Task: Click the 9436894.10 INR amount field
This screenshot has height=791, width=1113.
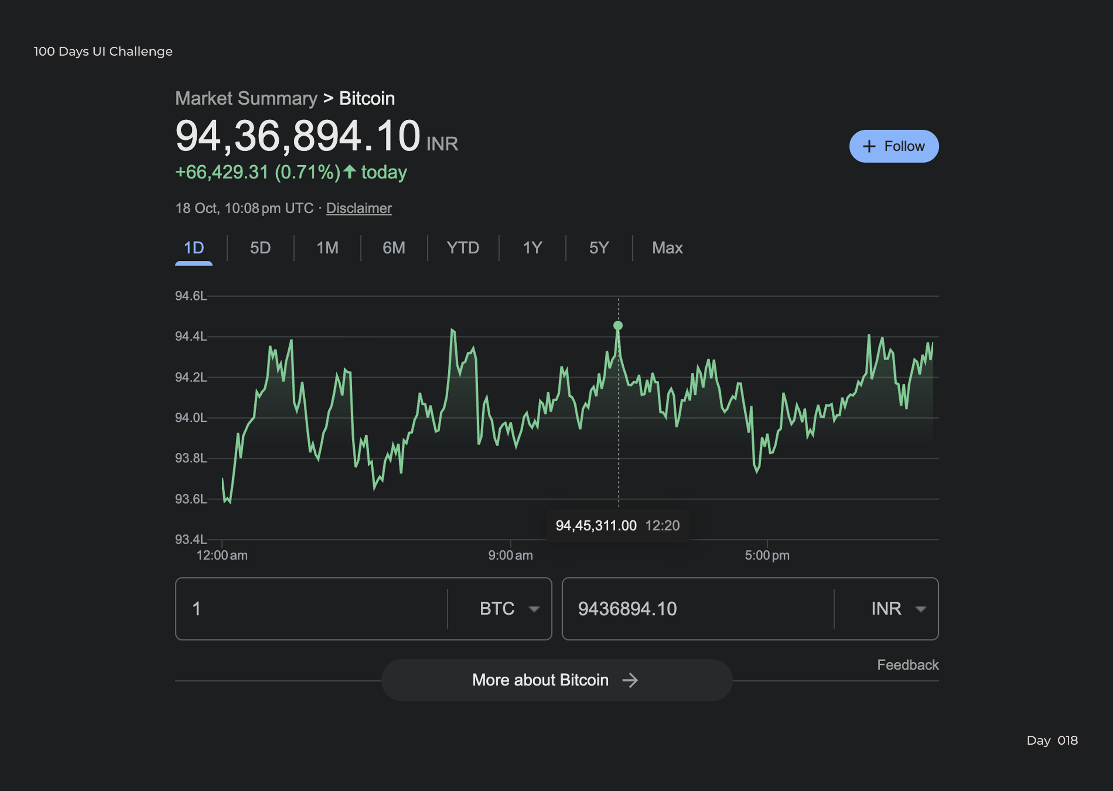Action: coord(698,609)
